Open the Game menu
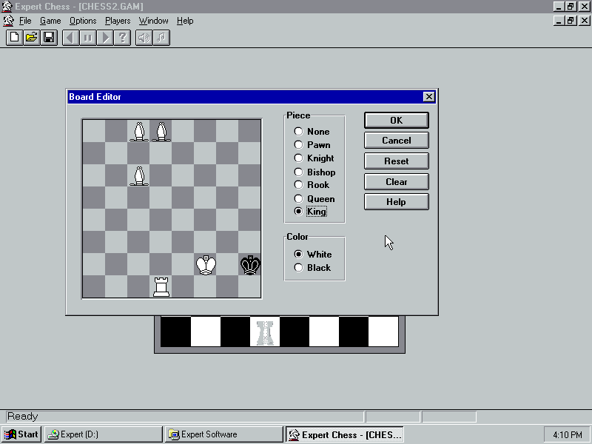Viewport: 592px width, 444px height. click(50, 21)
